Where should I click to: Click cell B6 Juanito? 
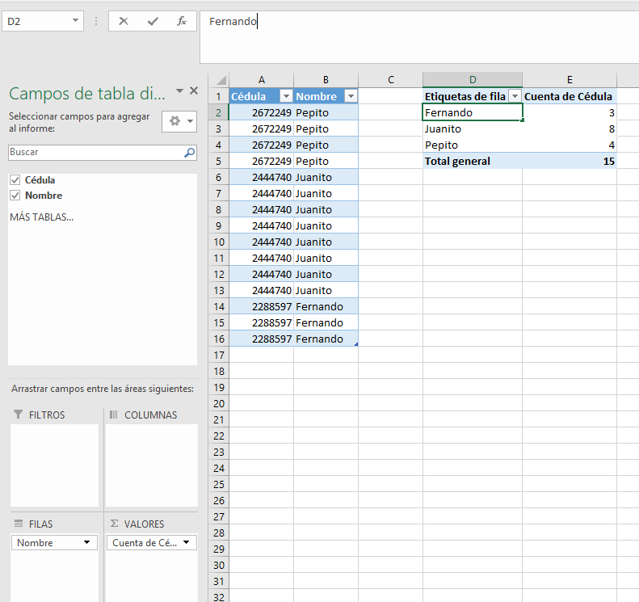[x=326, y=177]
